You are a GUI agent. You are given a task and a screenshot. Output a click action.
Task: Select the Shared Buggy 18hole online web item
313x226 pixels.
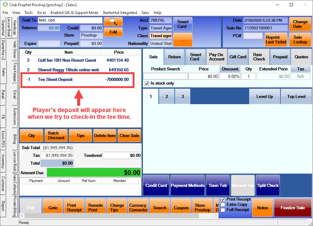(77, 70)
